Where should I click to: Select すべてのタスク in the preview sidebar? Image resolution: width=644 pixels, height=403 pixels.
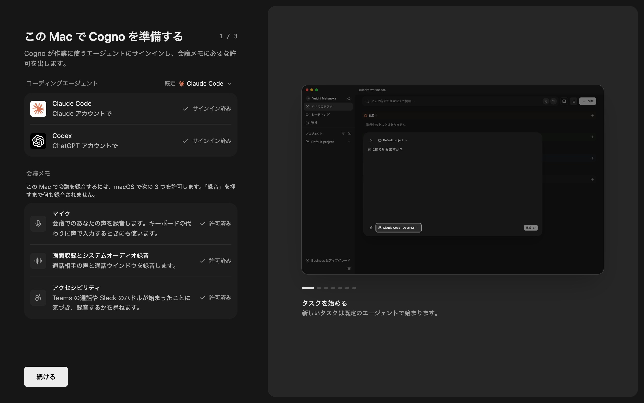[x=328, y=107]
